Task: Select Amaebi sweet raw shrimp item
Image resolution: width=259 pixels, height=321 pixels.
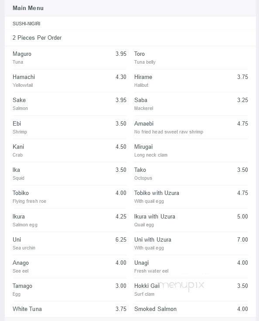Action: pyautogui.click(x=191, y=127)
